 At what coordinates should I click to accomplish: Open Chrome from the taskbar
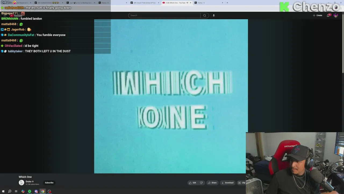click(43, 191)
